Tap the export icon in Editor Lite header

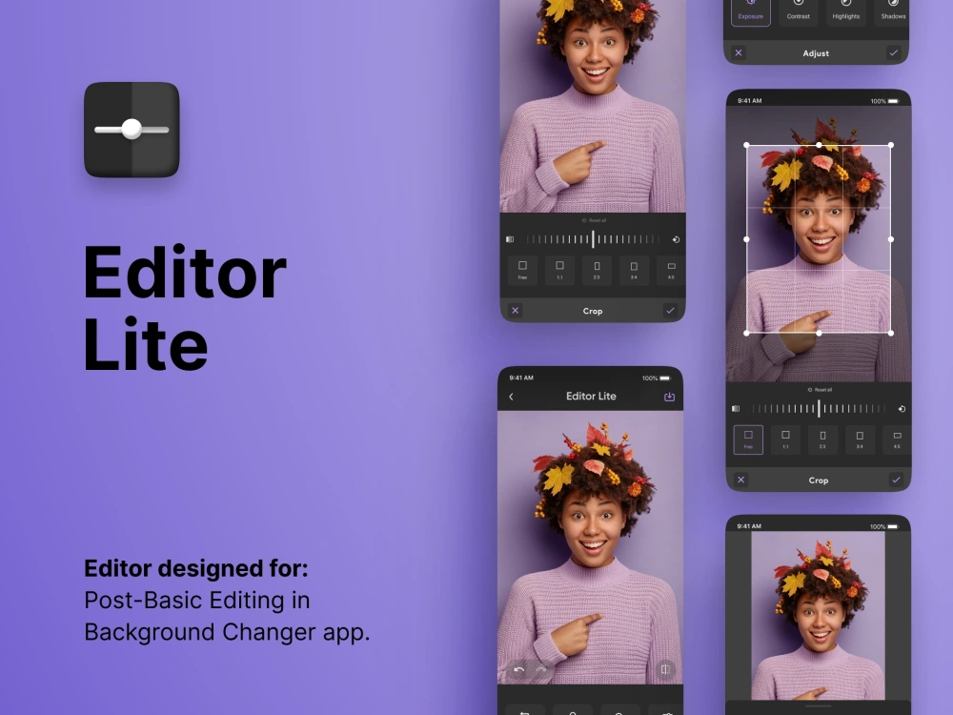click(x=669, y=397)
